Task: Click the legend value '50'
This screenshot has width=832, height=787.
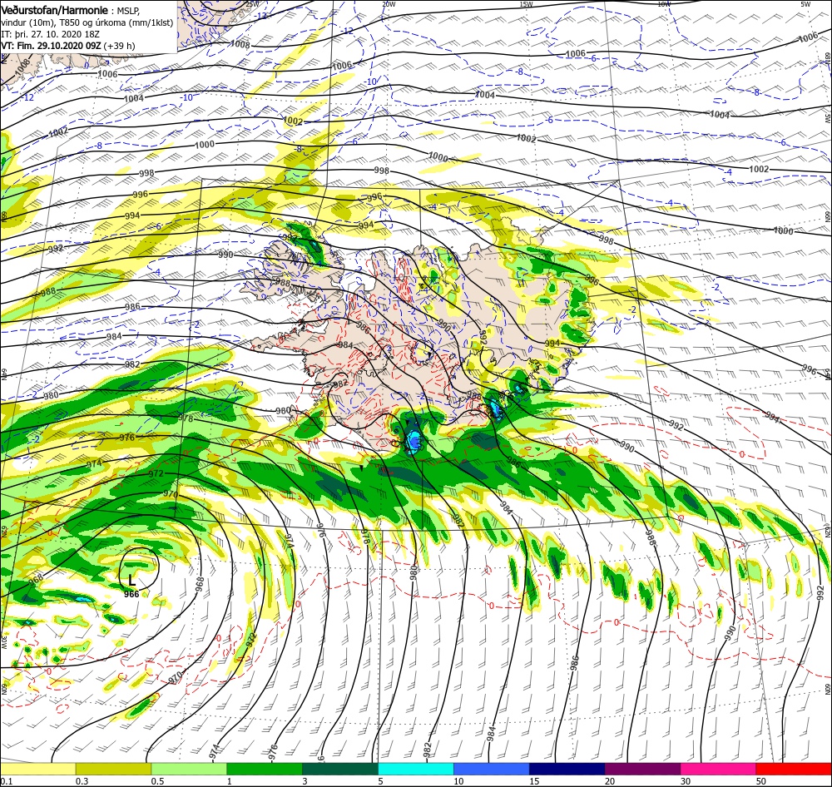Action: coord(761,781)
